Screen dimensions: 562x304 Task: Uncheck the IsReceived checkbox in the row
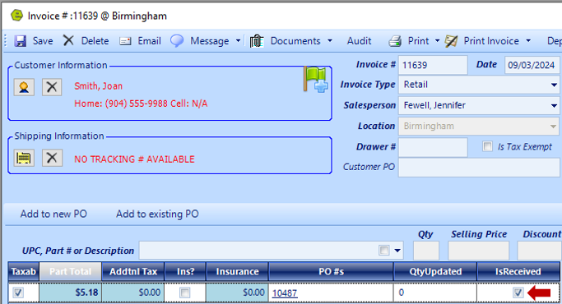(518, 292)
